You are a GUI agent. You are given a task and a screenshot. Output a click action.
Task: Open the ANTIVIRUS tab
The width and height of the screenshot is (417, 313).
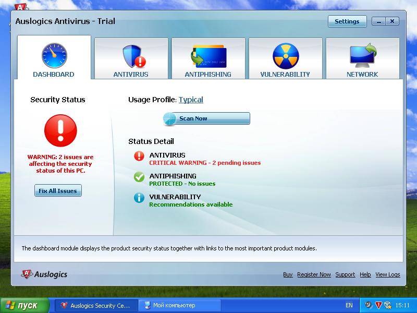coord(131,58)
